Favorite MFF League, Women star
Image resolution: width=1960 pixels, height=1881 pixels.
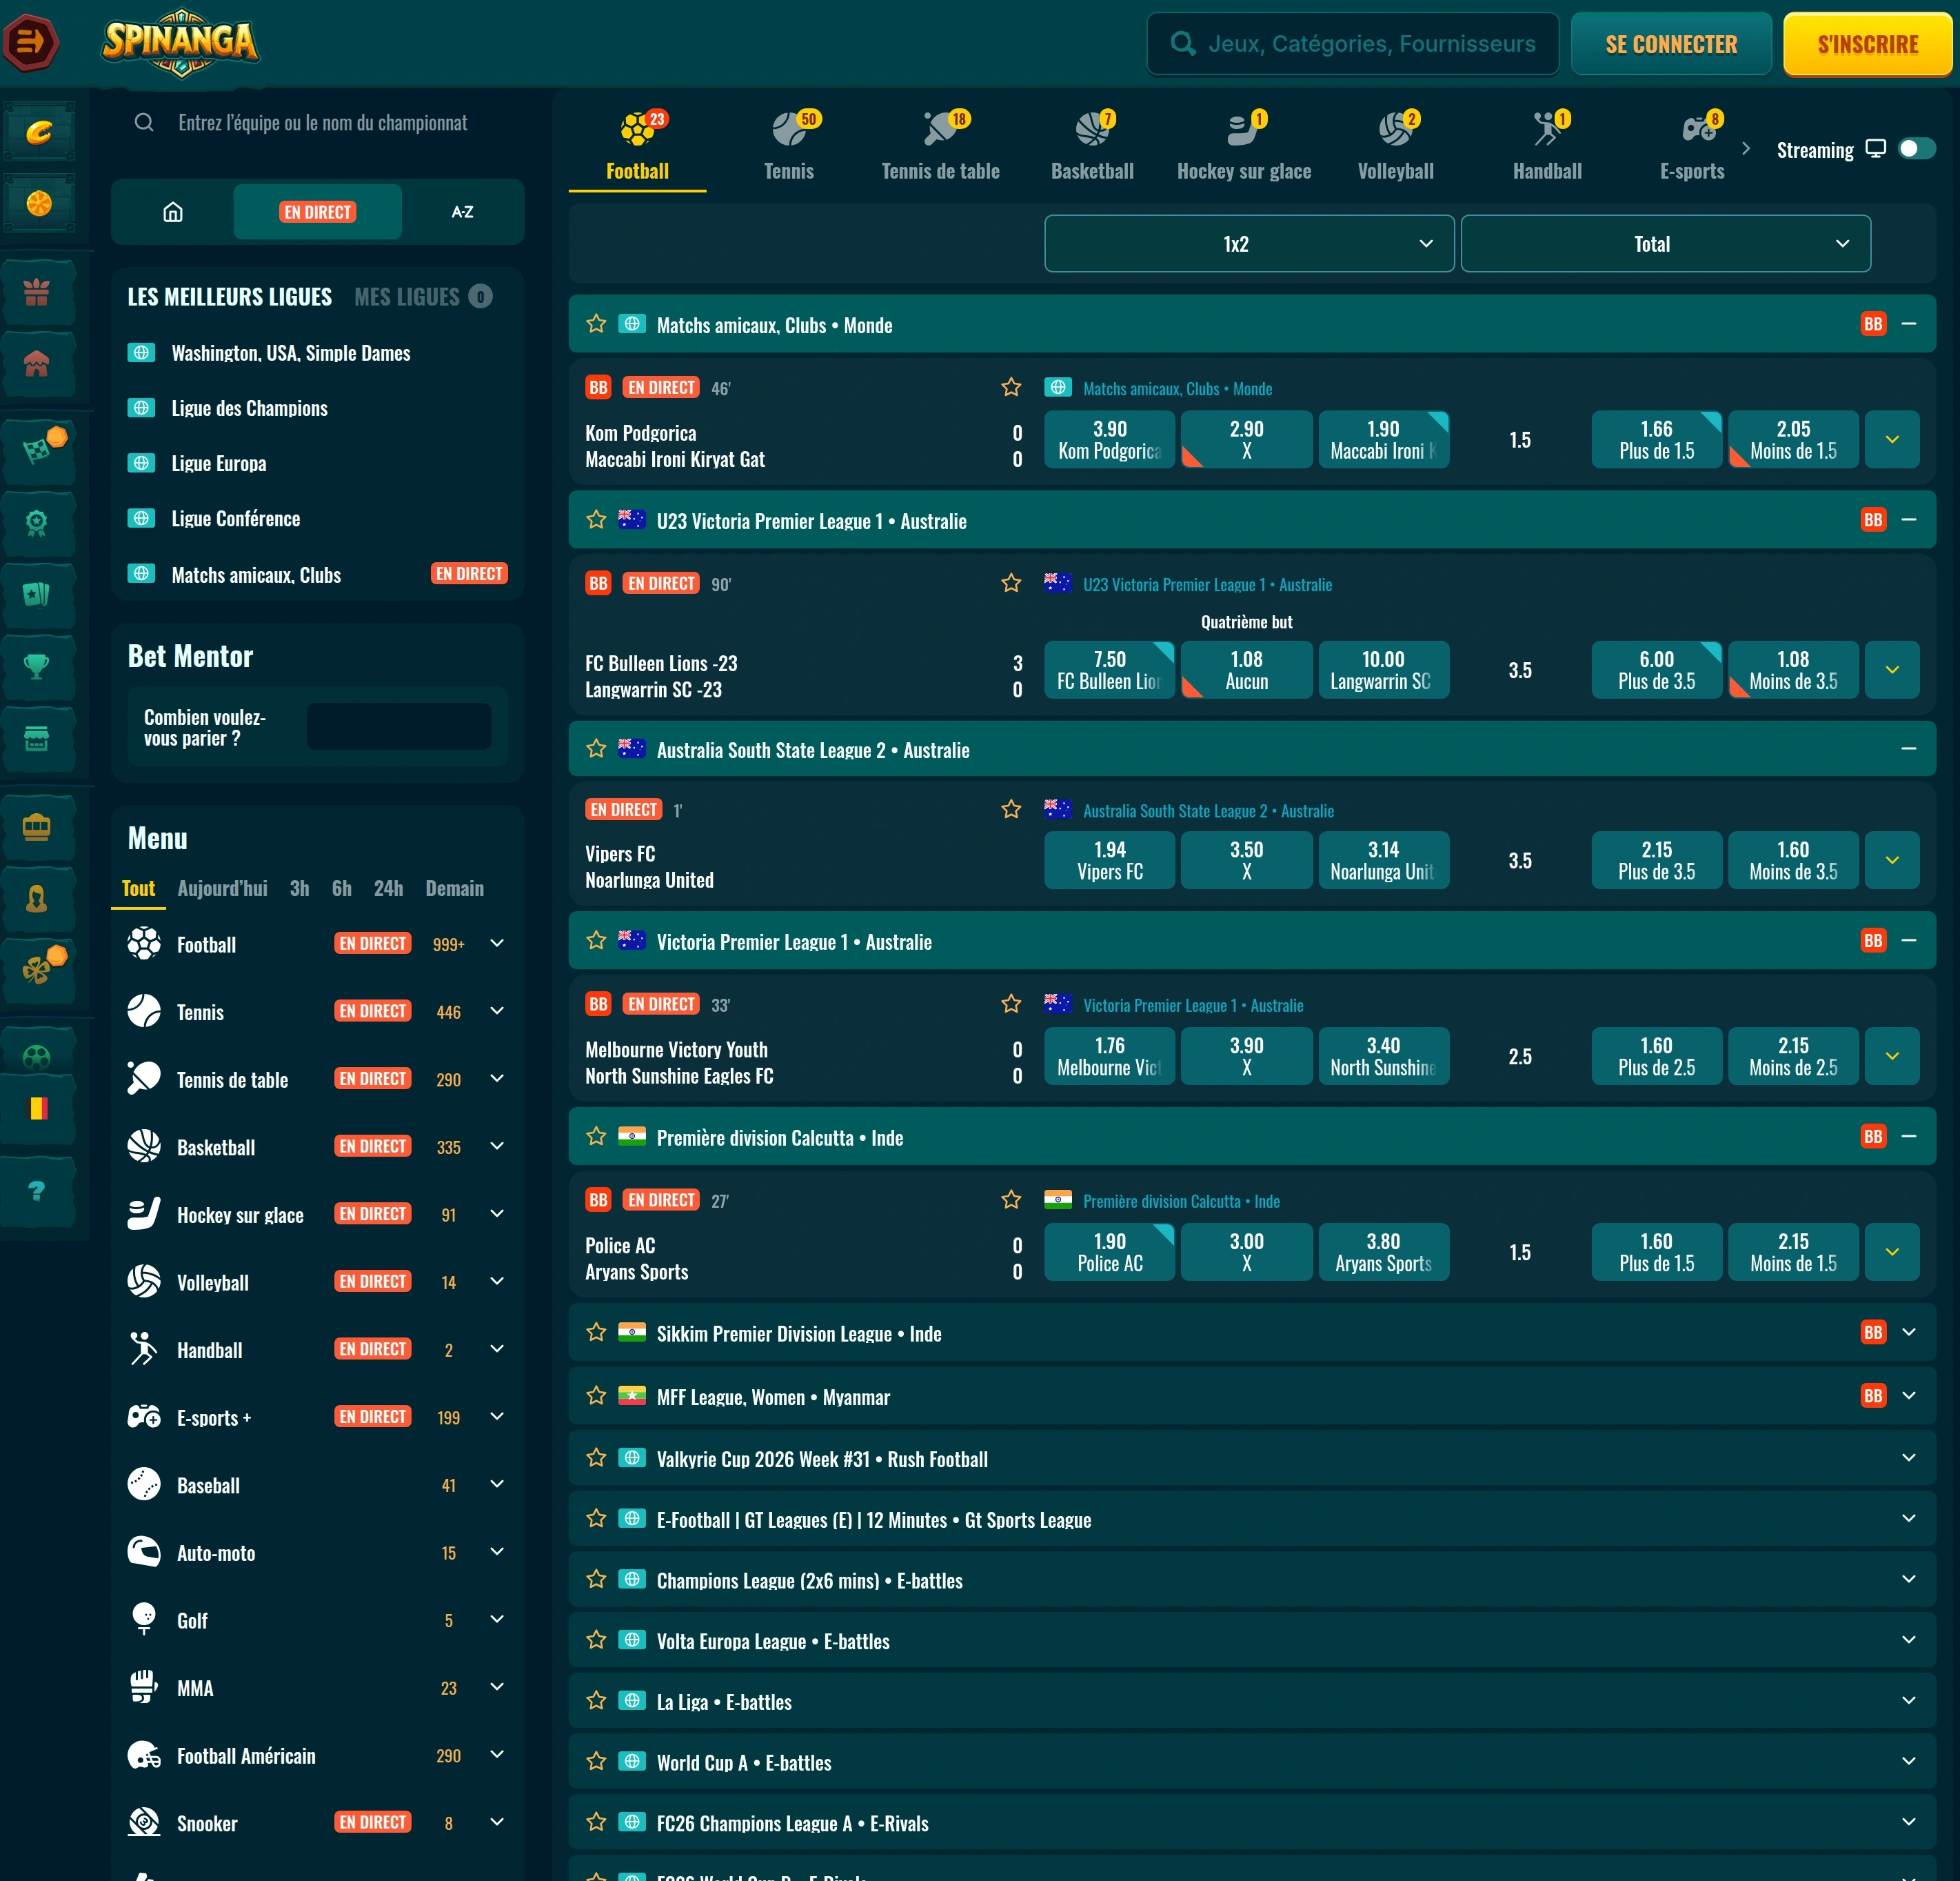coord(596,1395)
